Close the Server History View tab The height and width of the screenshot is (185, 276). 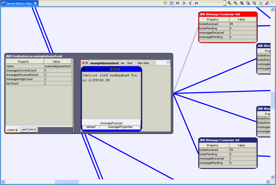pyautogui.click(x=35, y=3)
